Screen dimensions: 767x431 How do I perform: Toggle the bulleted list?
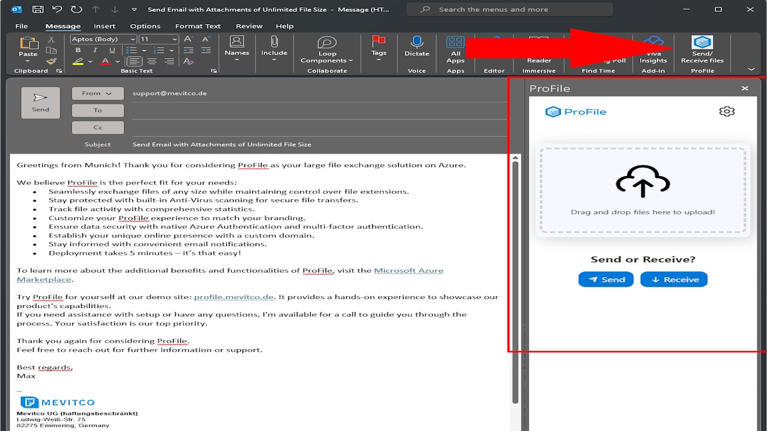[x=132, y=51]
